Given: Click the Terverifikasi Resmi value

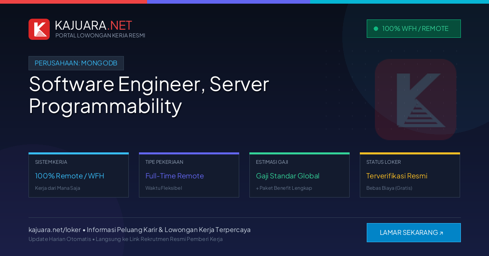Looking at the screenshot, I should 397,176.
